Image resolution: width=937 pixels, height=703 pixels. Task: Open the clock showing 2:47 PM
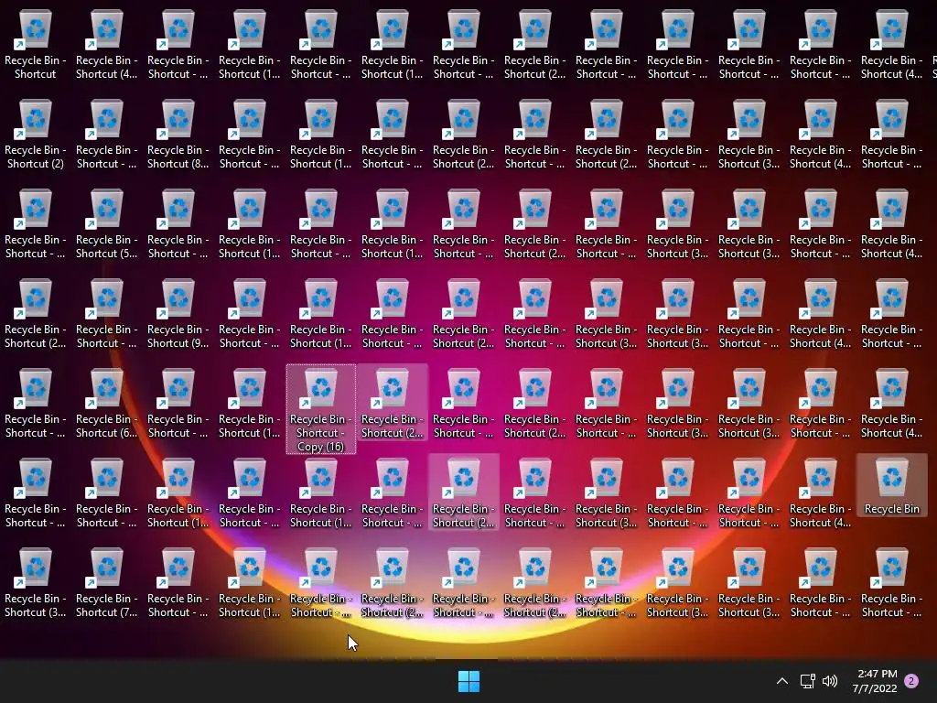(876, 681)
